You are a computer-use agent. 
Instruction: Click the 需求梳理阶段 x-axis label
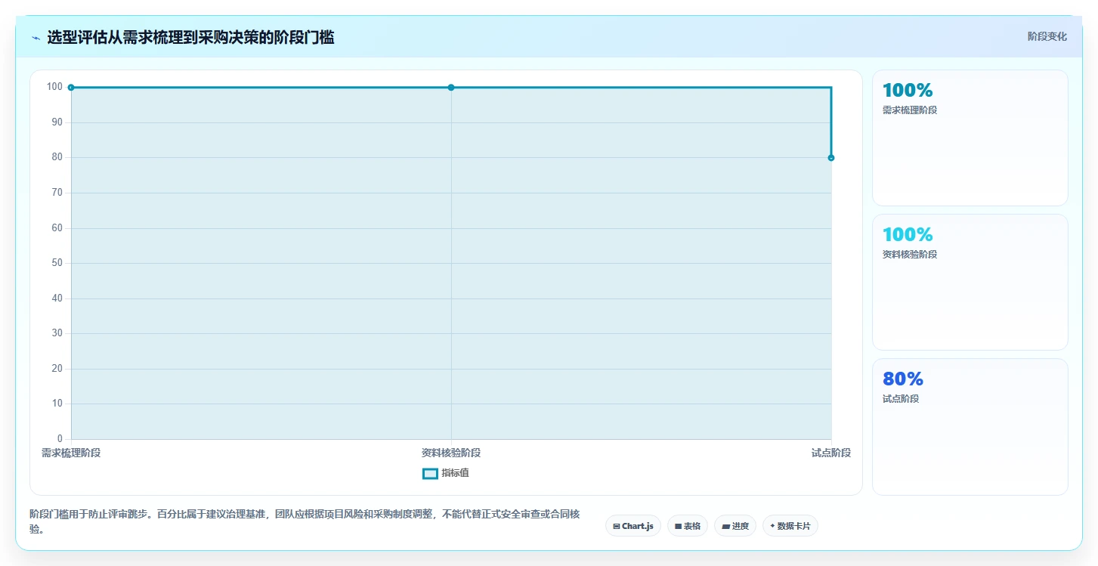click(71, 453)
